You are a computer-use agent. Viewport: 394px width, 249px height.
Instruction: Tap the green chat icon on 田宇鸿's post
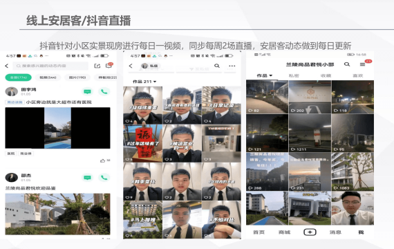click(87, 91)
